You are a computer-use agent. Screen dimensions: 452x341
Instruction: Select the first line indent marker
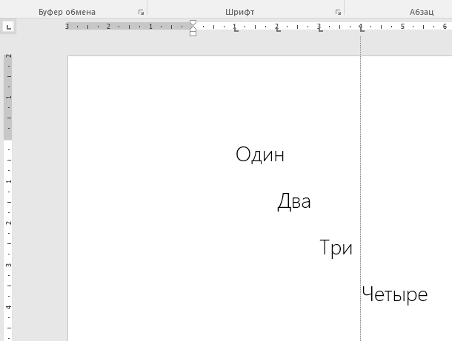click(193, 22)
